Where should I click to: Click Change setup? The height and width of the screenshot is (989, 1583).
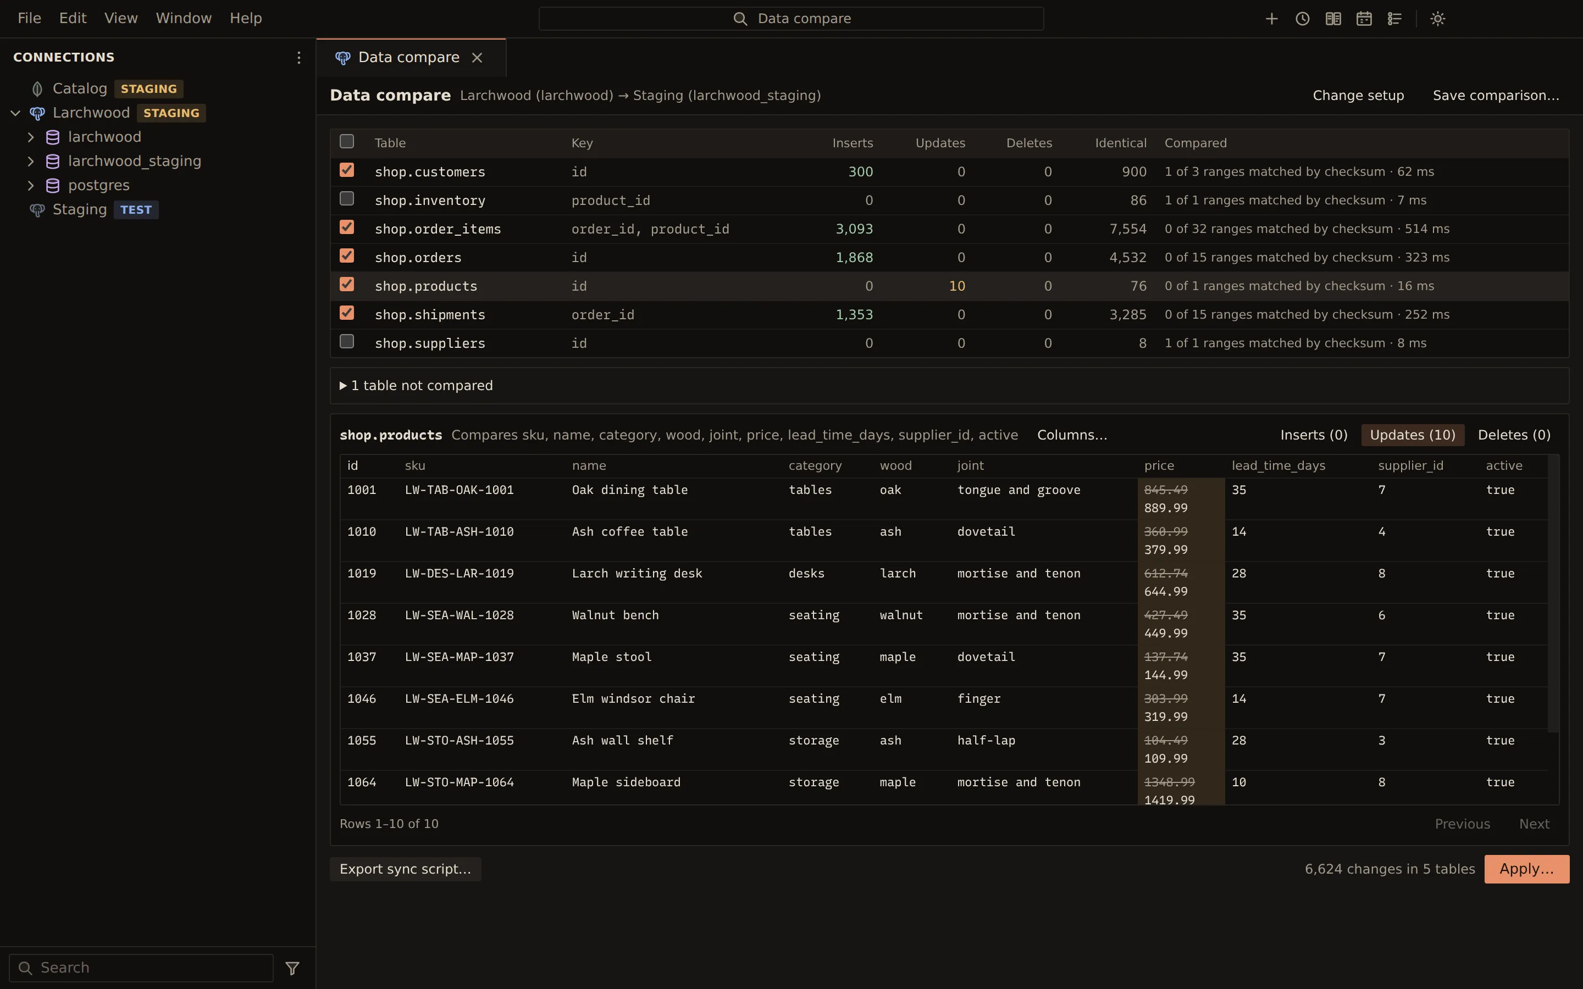coord(1358,96)
